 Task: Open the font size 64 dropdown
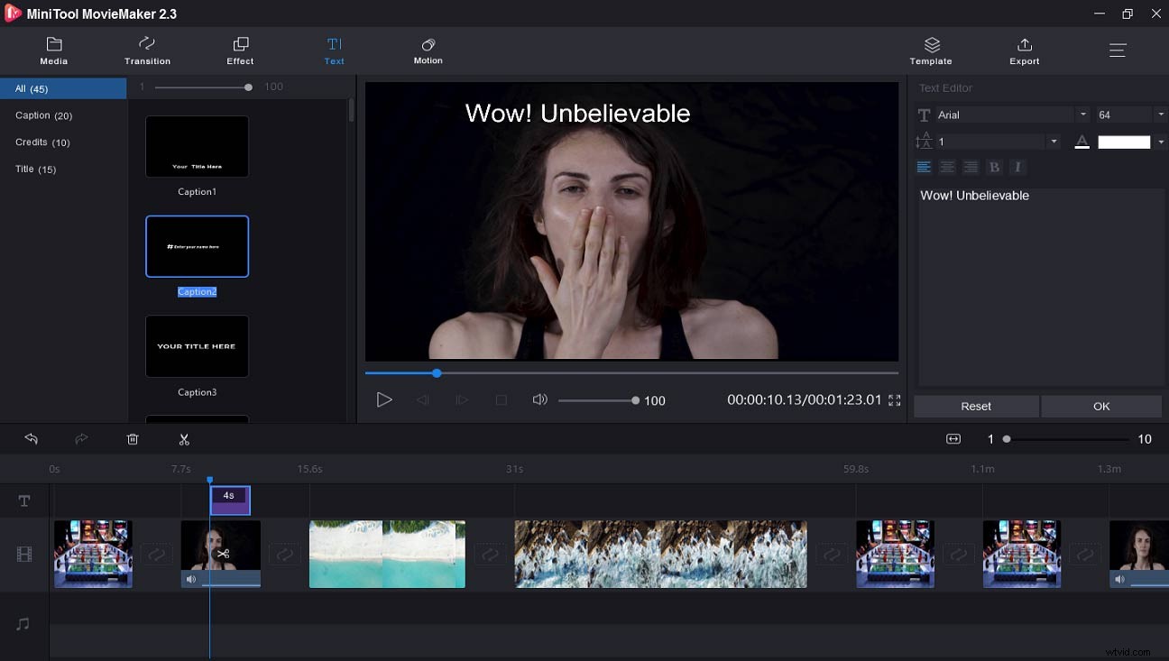[x=1161, y=115]
